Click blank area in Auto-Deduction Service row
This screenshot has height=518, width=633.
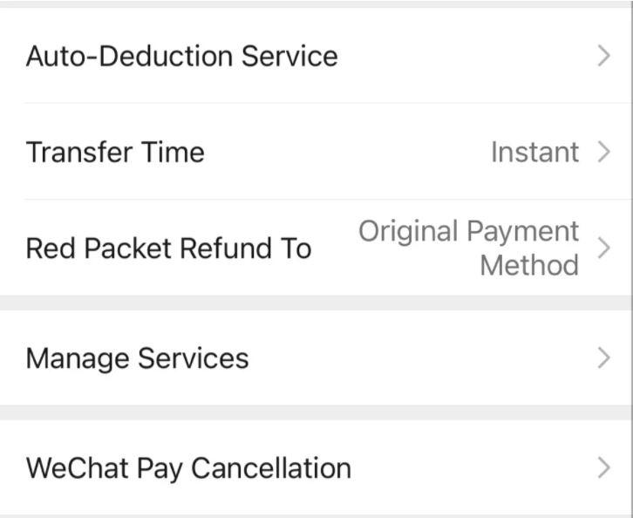(462, 57)
